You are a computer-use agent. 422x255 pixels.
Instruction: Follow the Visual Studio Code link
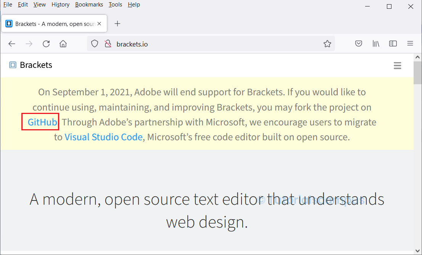click(103, 137)
